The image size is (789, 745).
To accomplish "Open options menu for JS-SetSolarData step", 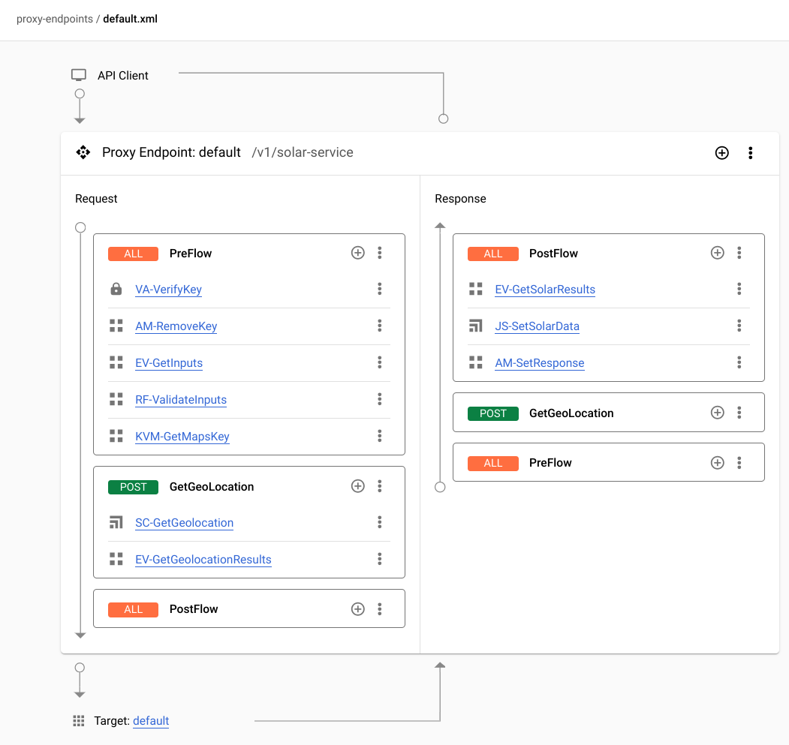I will tap(739, 326).
